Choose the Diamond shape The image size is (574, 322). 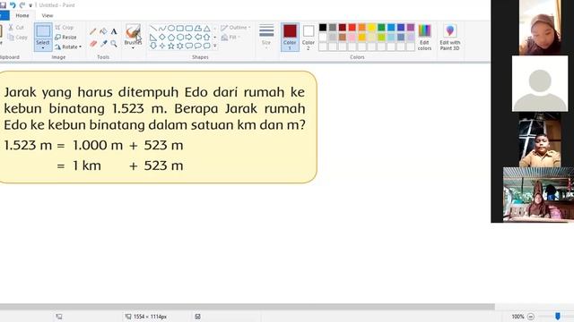pyautogui.click(x=162, y=37)
